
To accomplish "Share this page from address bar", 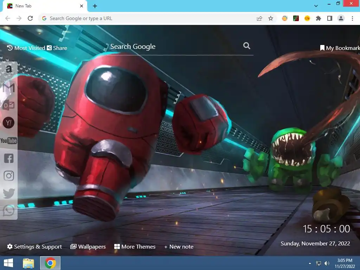I will [259, 18].
